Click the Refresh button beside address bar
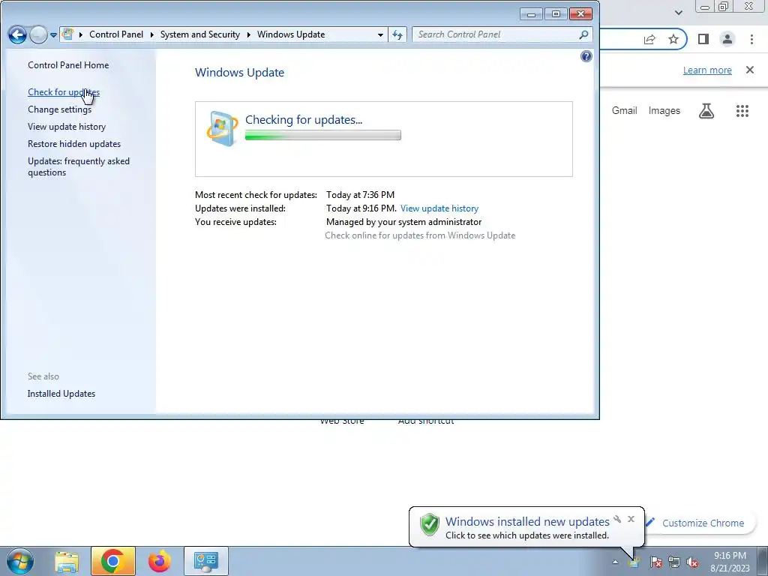Screen dimensions: 768x576 pos(397,34)
